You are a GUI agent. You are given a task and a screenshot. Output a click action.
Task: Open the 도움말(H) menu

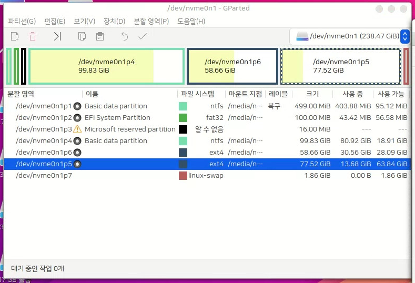(x=191, y=21)
